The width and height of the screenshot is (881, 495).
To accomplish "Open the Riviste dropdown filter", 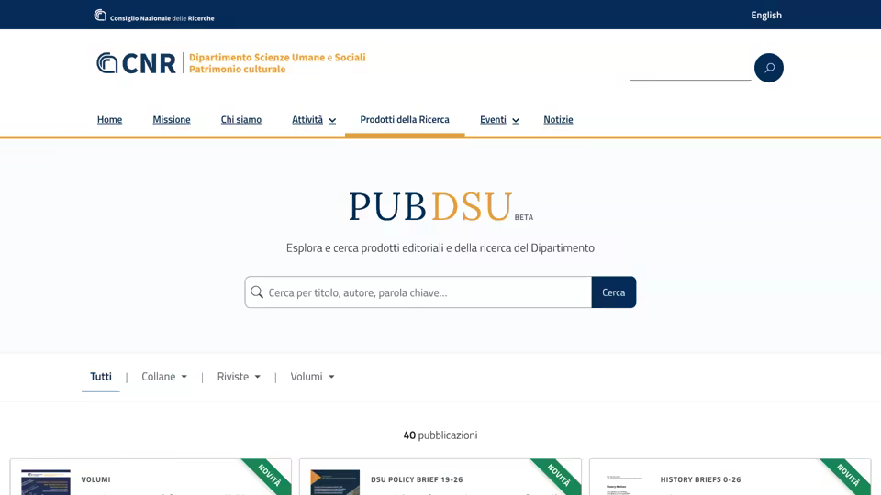I will [x=239, y=377].
